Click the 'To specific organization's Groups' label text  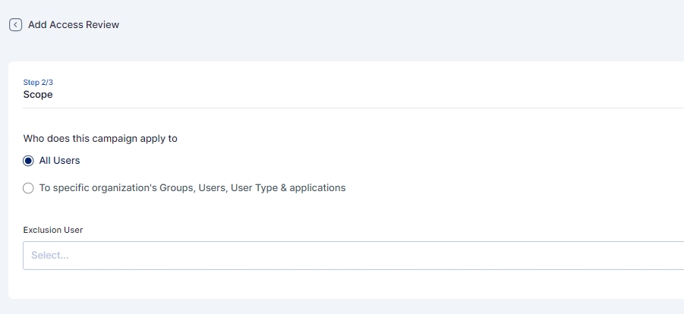pyautogui.click(x=121, y=188)
